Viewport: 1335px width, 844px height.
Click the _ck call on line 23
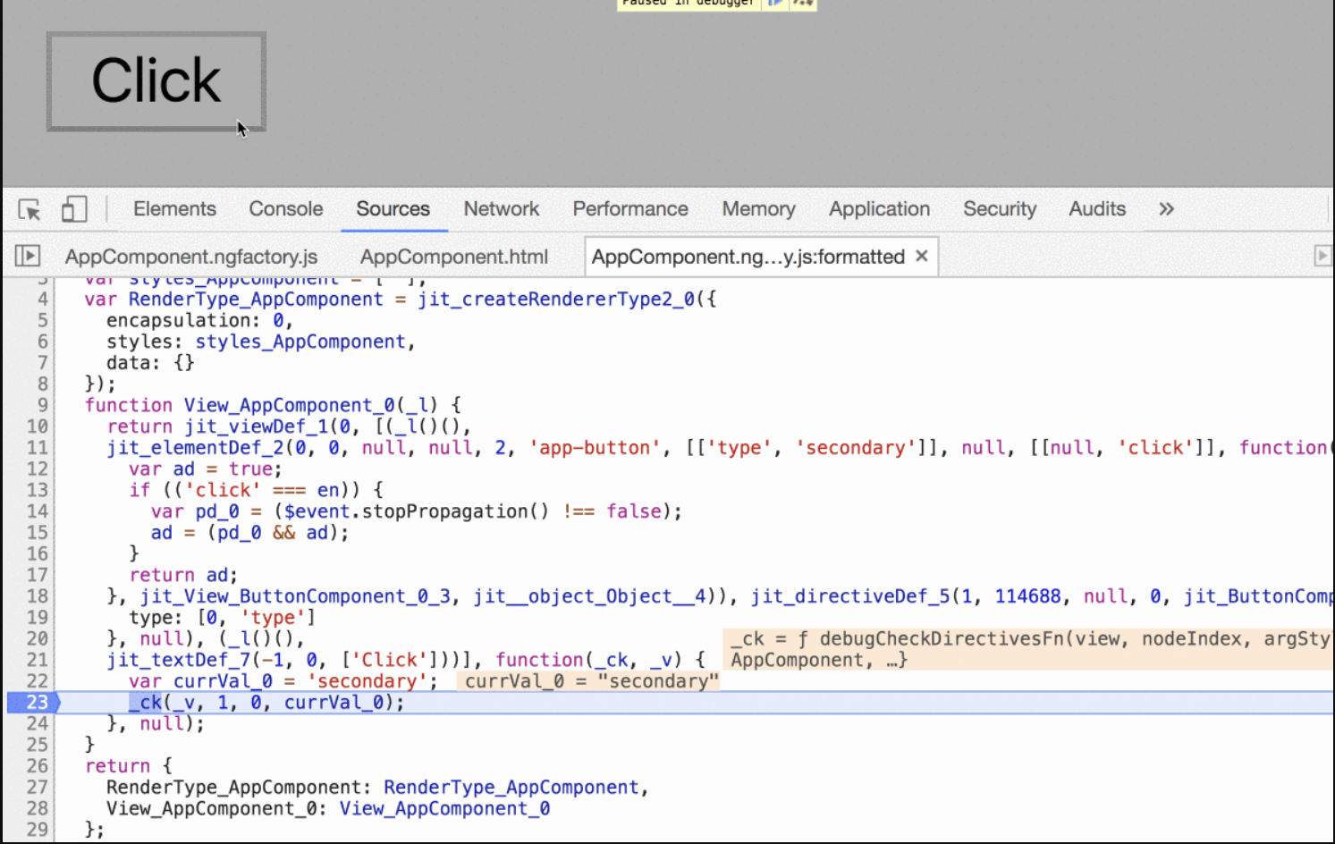point(146,703)
